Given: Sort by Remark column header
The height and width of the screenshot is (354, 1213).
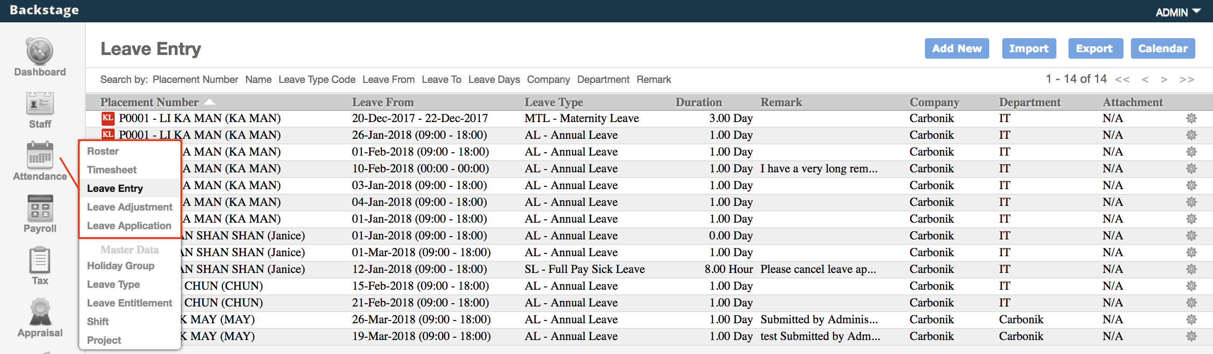Looking at the screenshot, I should point(781,102).
